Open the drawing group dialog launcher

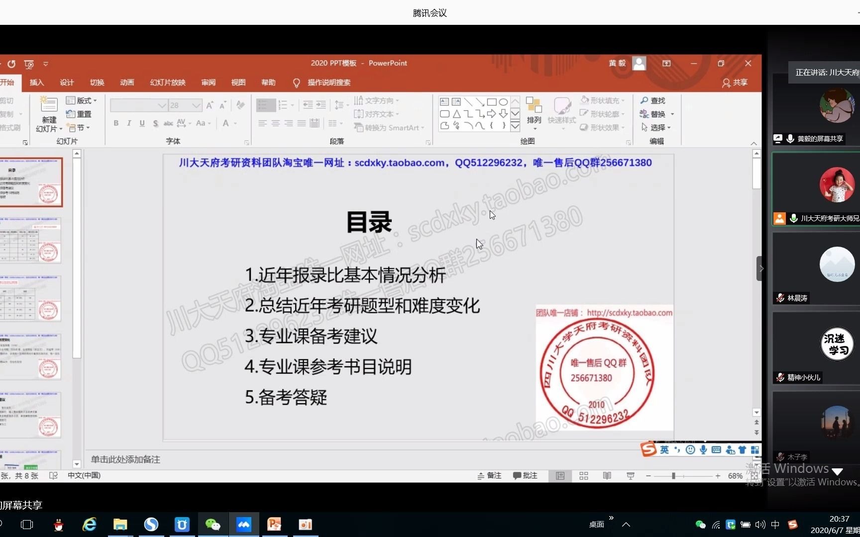[x=629, y=143]
